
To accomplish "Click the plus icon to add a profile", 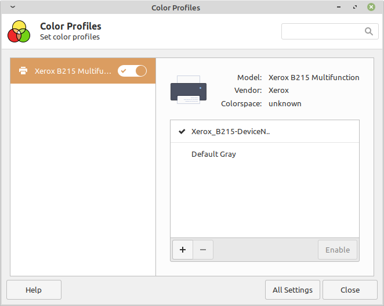I will 183,250.
